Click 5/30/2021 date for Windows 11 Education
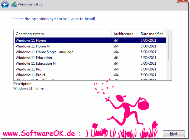 pos(148,58)
